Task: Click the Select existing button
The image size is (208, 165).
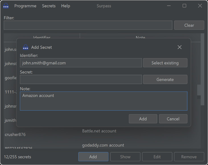Action: click(x=165, y=63)
